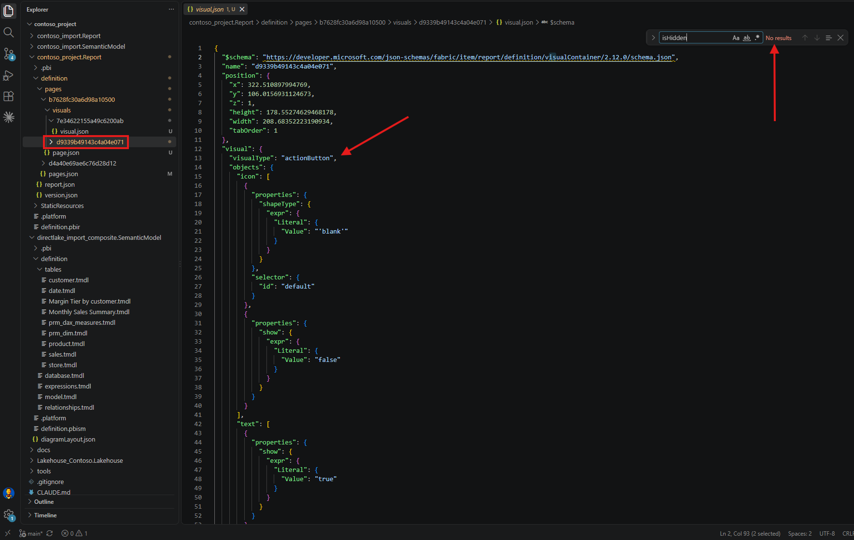Screen dimensions: 854x540
Task: Click 'Spaces: 2' indentation status
Action: coord(800,533)
